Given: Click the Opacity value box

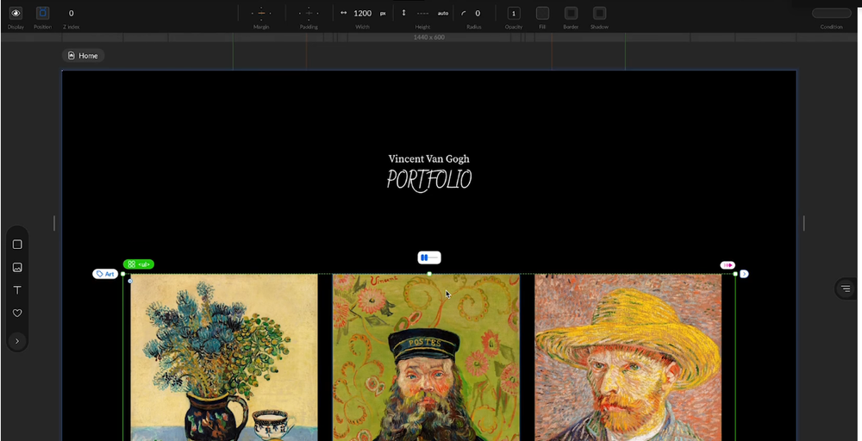Looking at the screenshot, I should tap(514, 13).
